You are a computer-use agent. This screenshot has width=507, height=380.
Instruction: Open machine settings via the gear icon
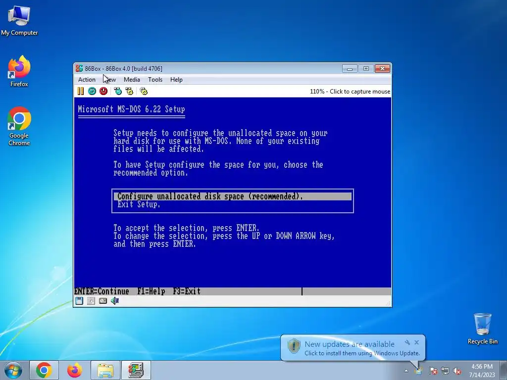click(x=144, y=92)
